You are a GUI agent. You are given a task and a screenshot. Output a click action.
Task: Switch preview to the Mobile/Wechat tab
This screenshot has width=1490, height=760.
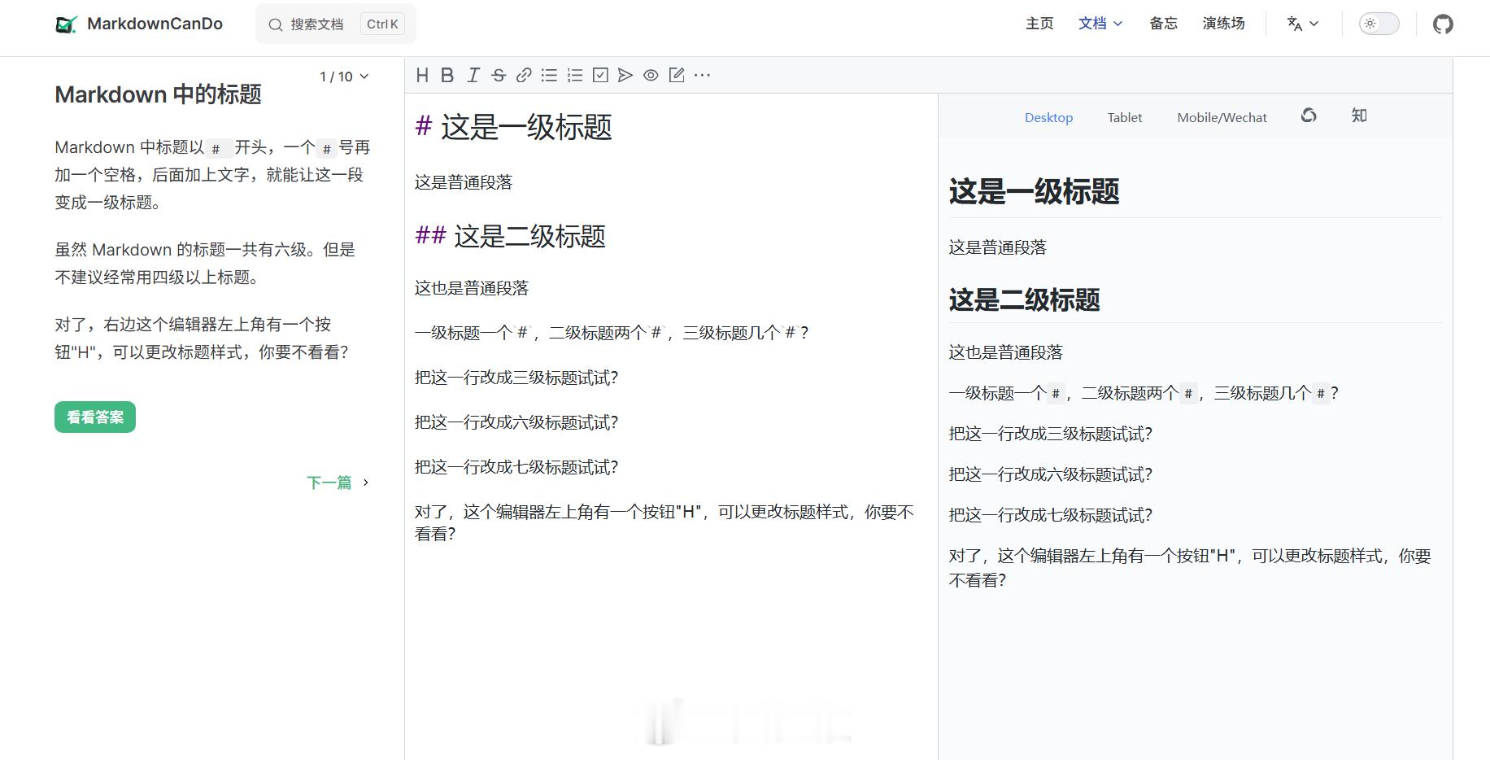[x=1222, y=117]
